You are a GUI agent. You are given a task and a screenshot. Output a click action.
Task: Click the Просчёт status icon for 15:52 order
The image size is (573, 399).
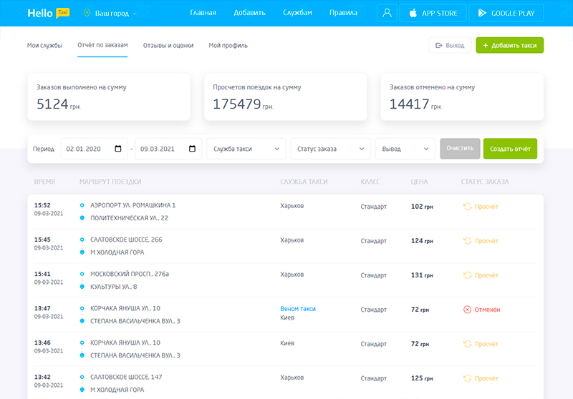468,206
